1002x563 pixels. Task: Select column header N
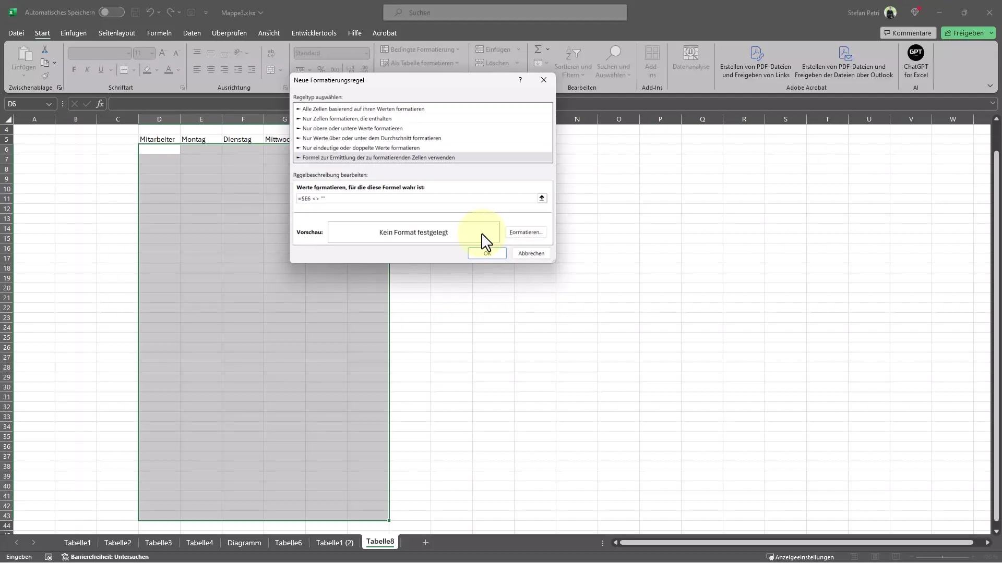[577, 119]
